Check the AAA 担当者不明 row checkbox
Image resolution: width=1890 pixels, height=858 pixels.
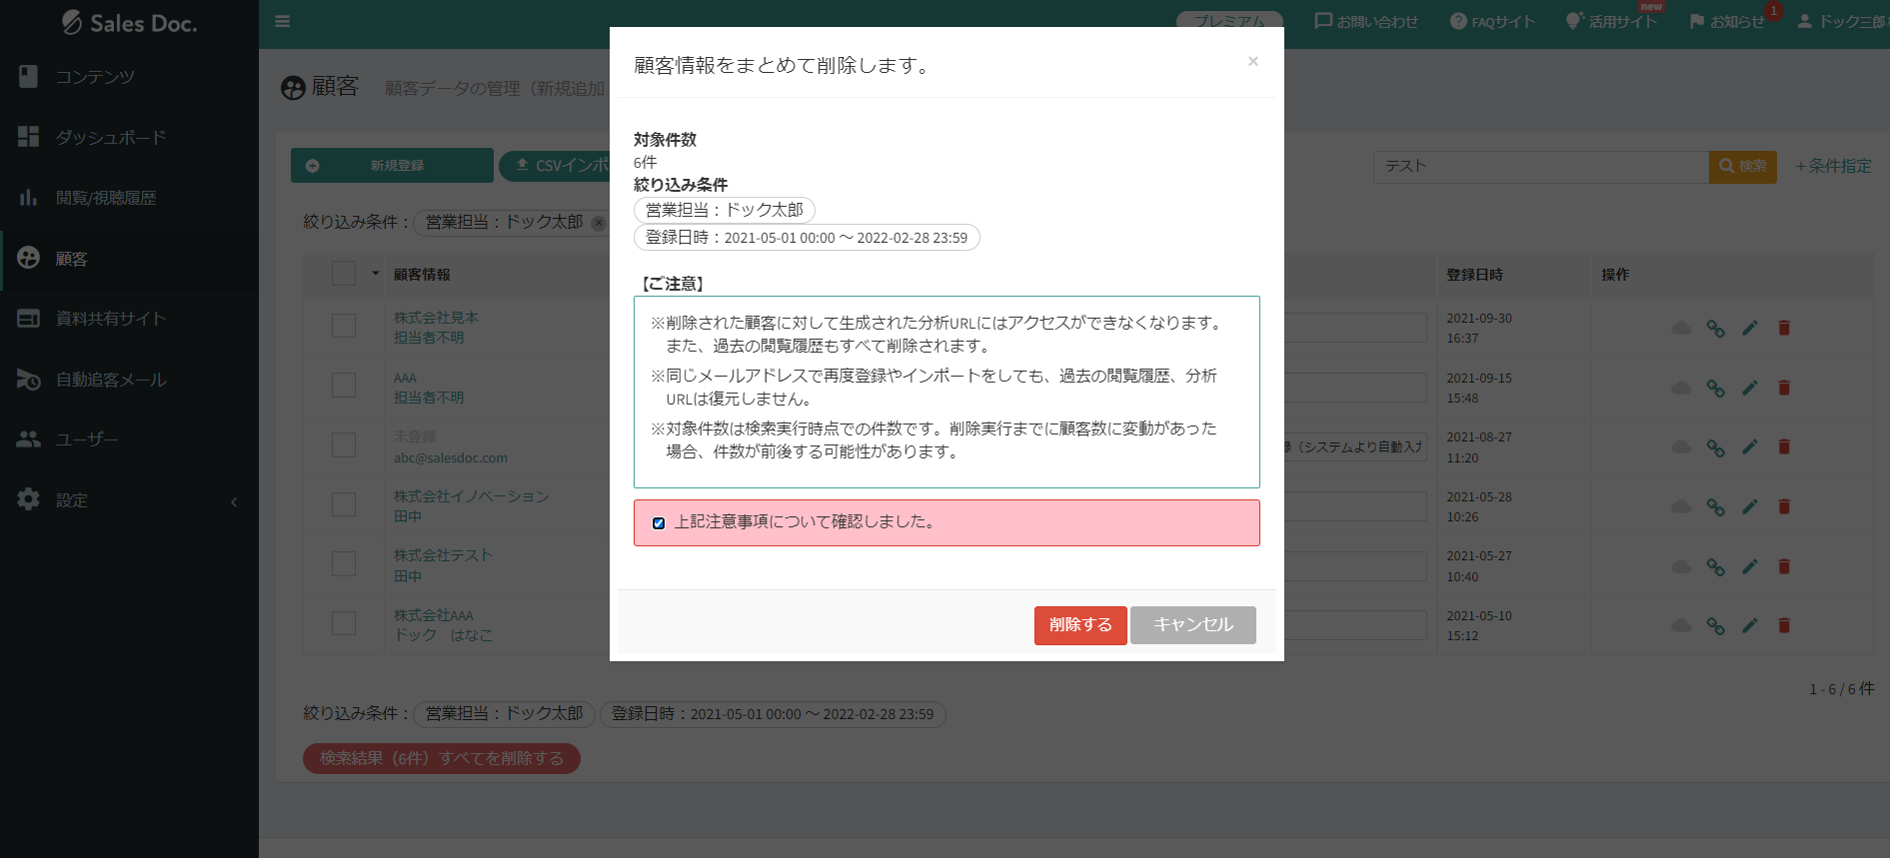coord(344,386)
